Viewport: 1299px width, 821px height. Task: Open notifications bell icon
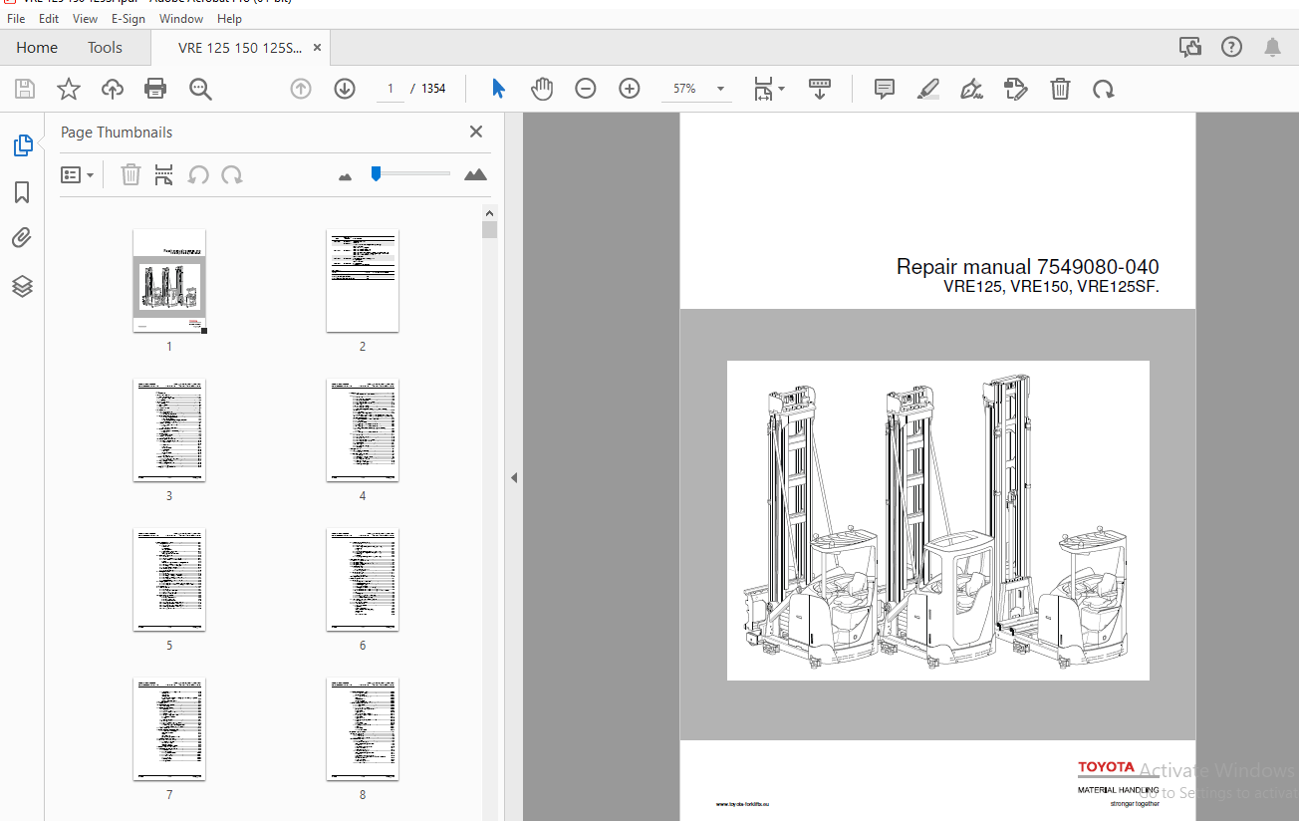coord(1273,47)
